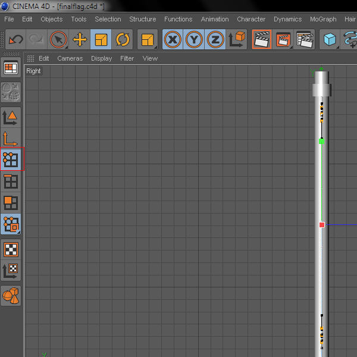Image resolution: width=357 pixels, height=357 pixels.
Task: Click the green Y-axis handle square
Action: tap(321, 142)
